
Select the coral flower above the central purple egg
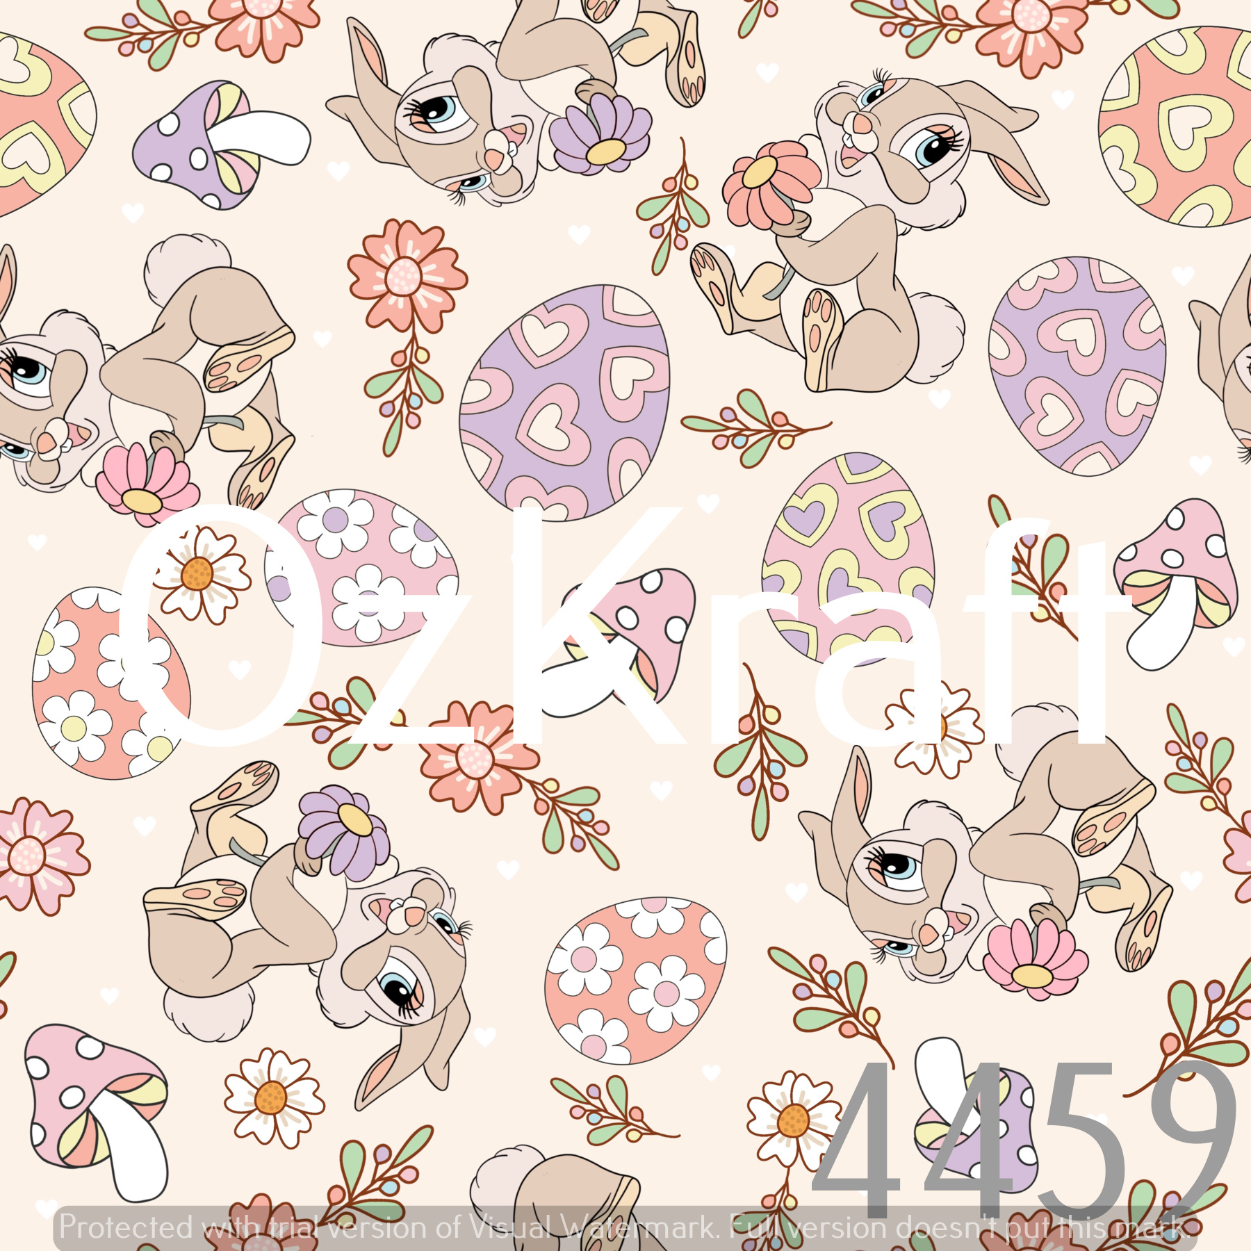407,276
